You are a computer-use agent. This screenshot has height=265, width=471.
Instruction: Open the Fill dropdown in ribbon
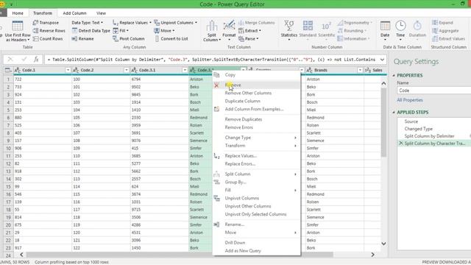(x=121, y=31)
